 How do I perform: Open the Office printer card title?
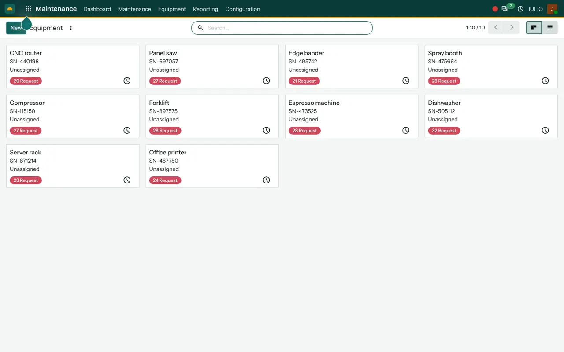click(x=168, y=152)
